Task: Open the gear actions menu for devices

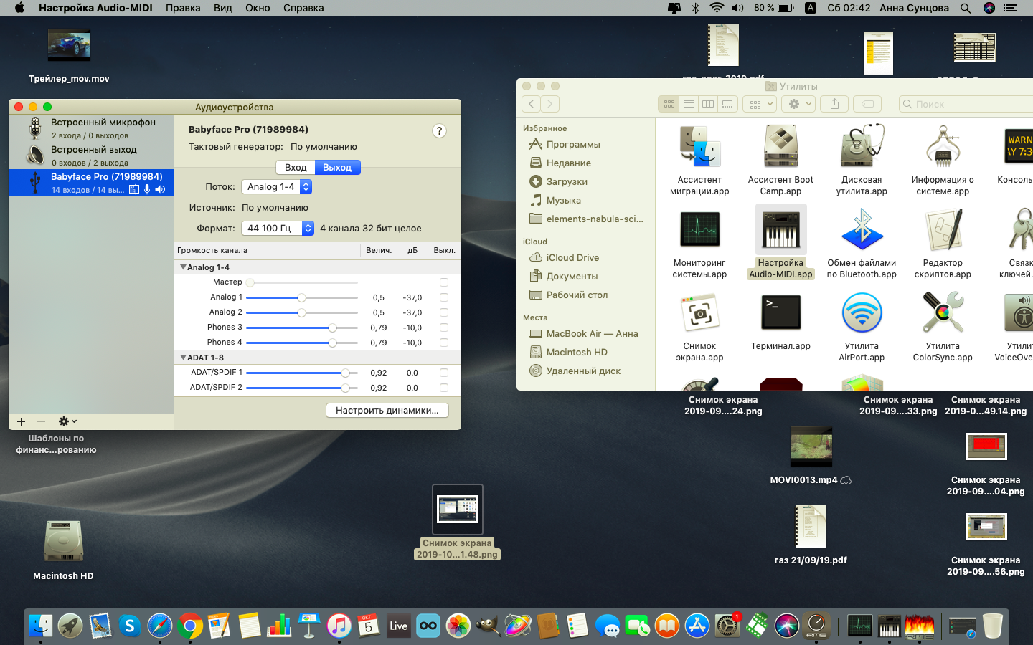Action: tap(67, 421)
